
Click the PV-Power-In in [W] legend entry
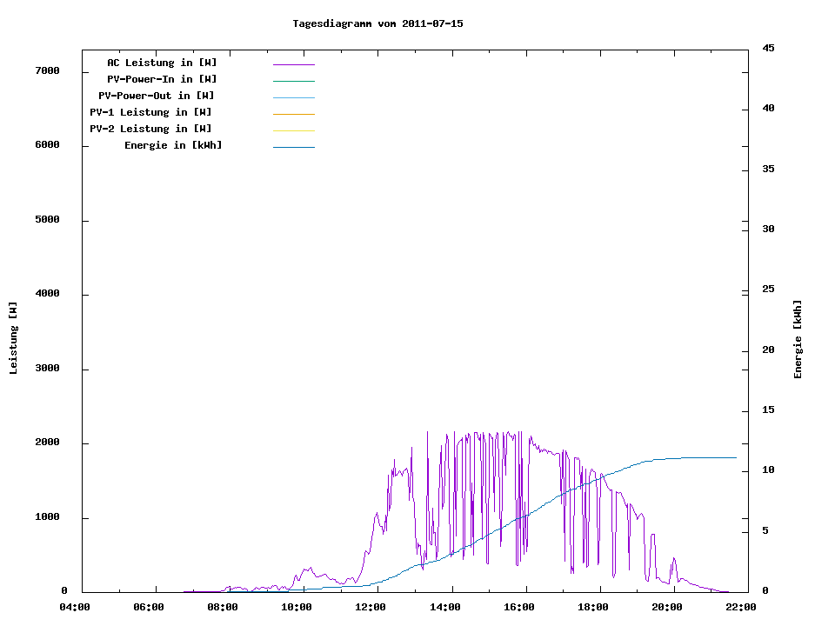click(168, 79)
